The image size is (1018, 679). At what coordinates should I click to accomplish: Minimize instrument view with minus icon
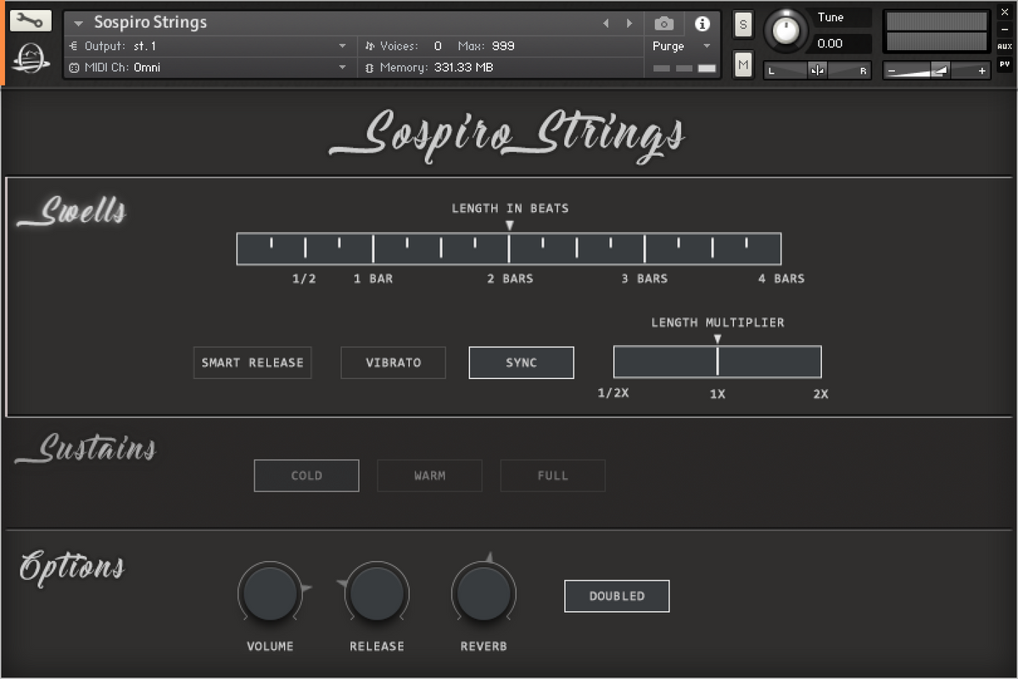[x=1004, y=30]
